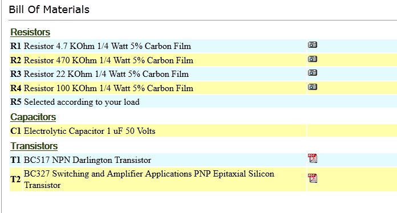Select the R1 designator label

[16, 46]
